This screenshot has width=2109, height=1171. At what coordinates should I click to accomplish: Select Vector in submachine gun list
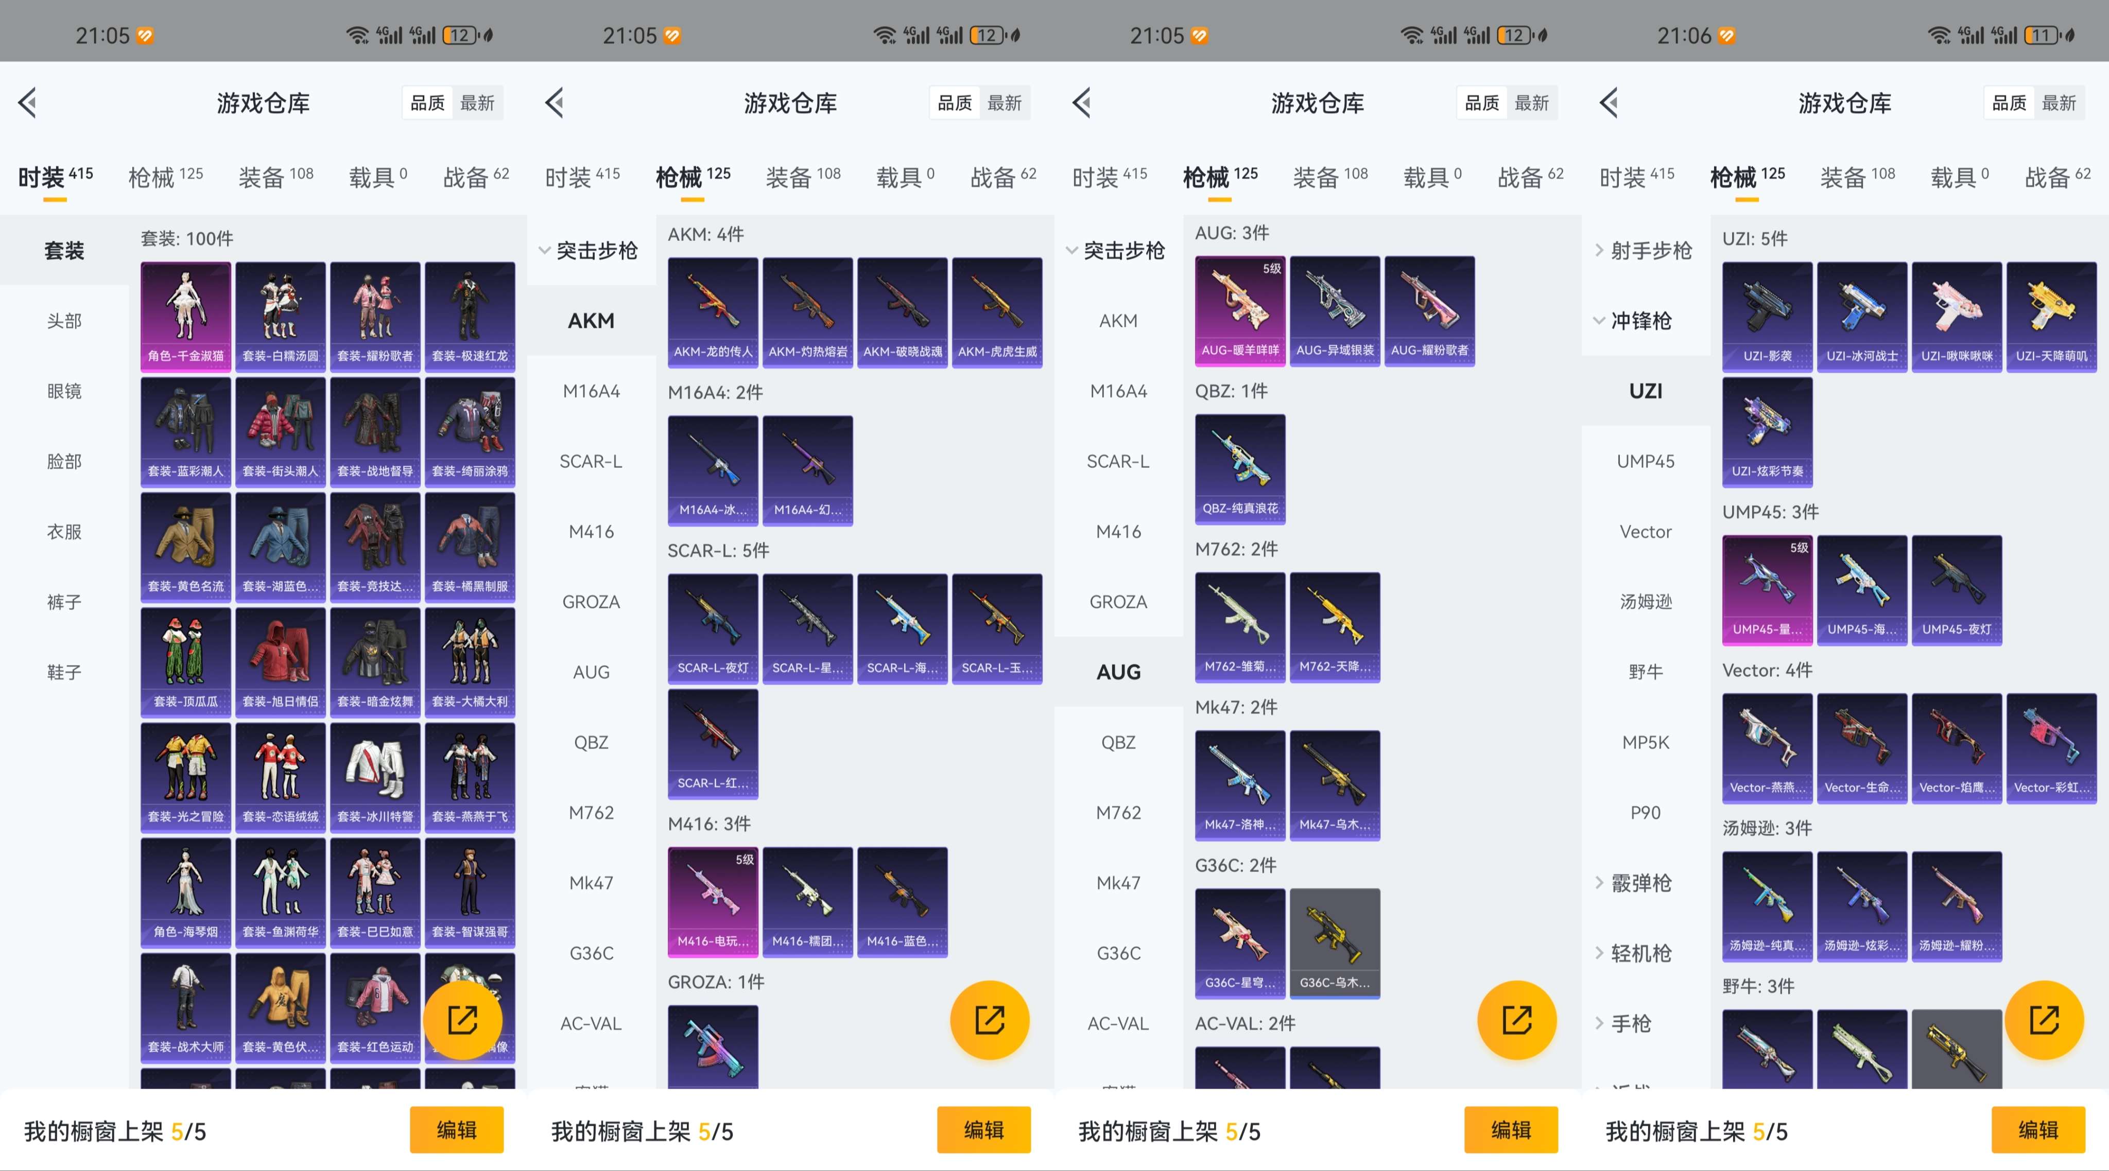[1646, 532]
